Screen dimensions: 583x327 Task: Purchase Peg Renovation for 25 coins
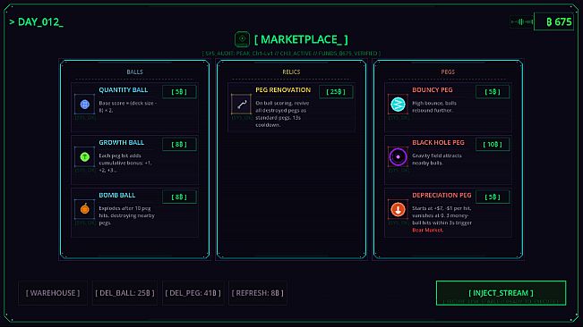[336, 91]
